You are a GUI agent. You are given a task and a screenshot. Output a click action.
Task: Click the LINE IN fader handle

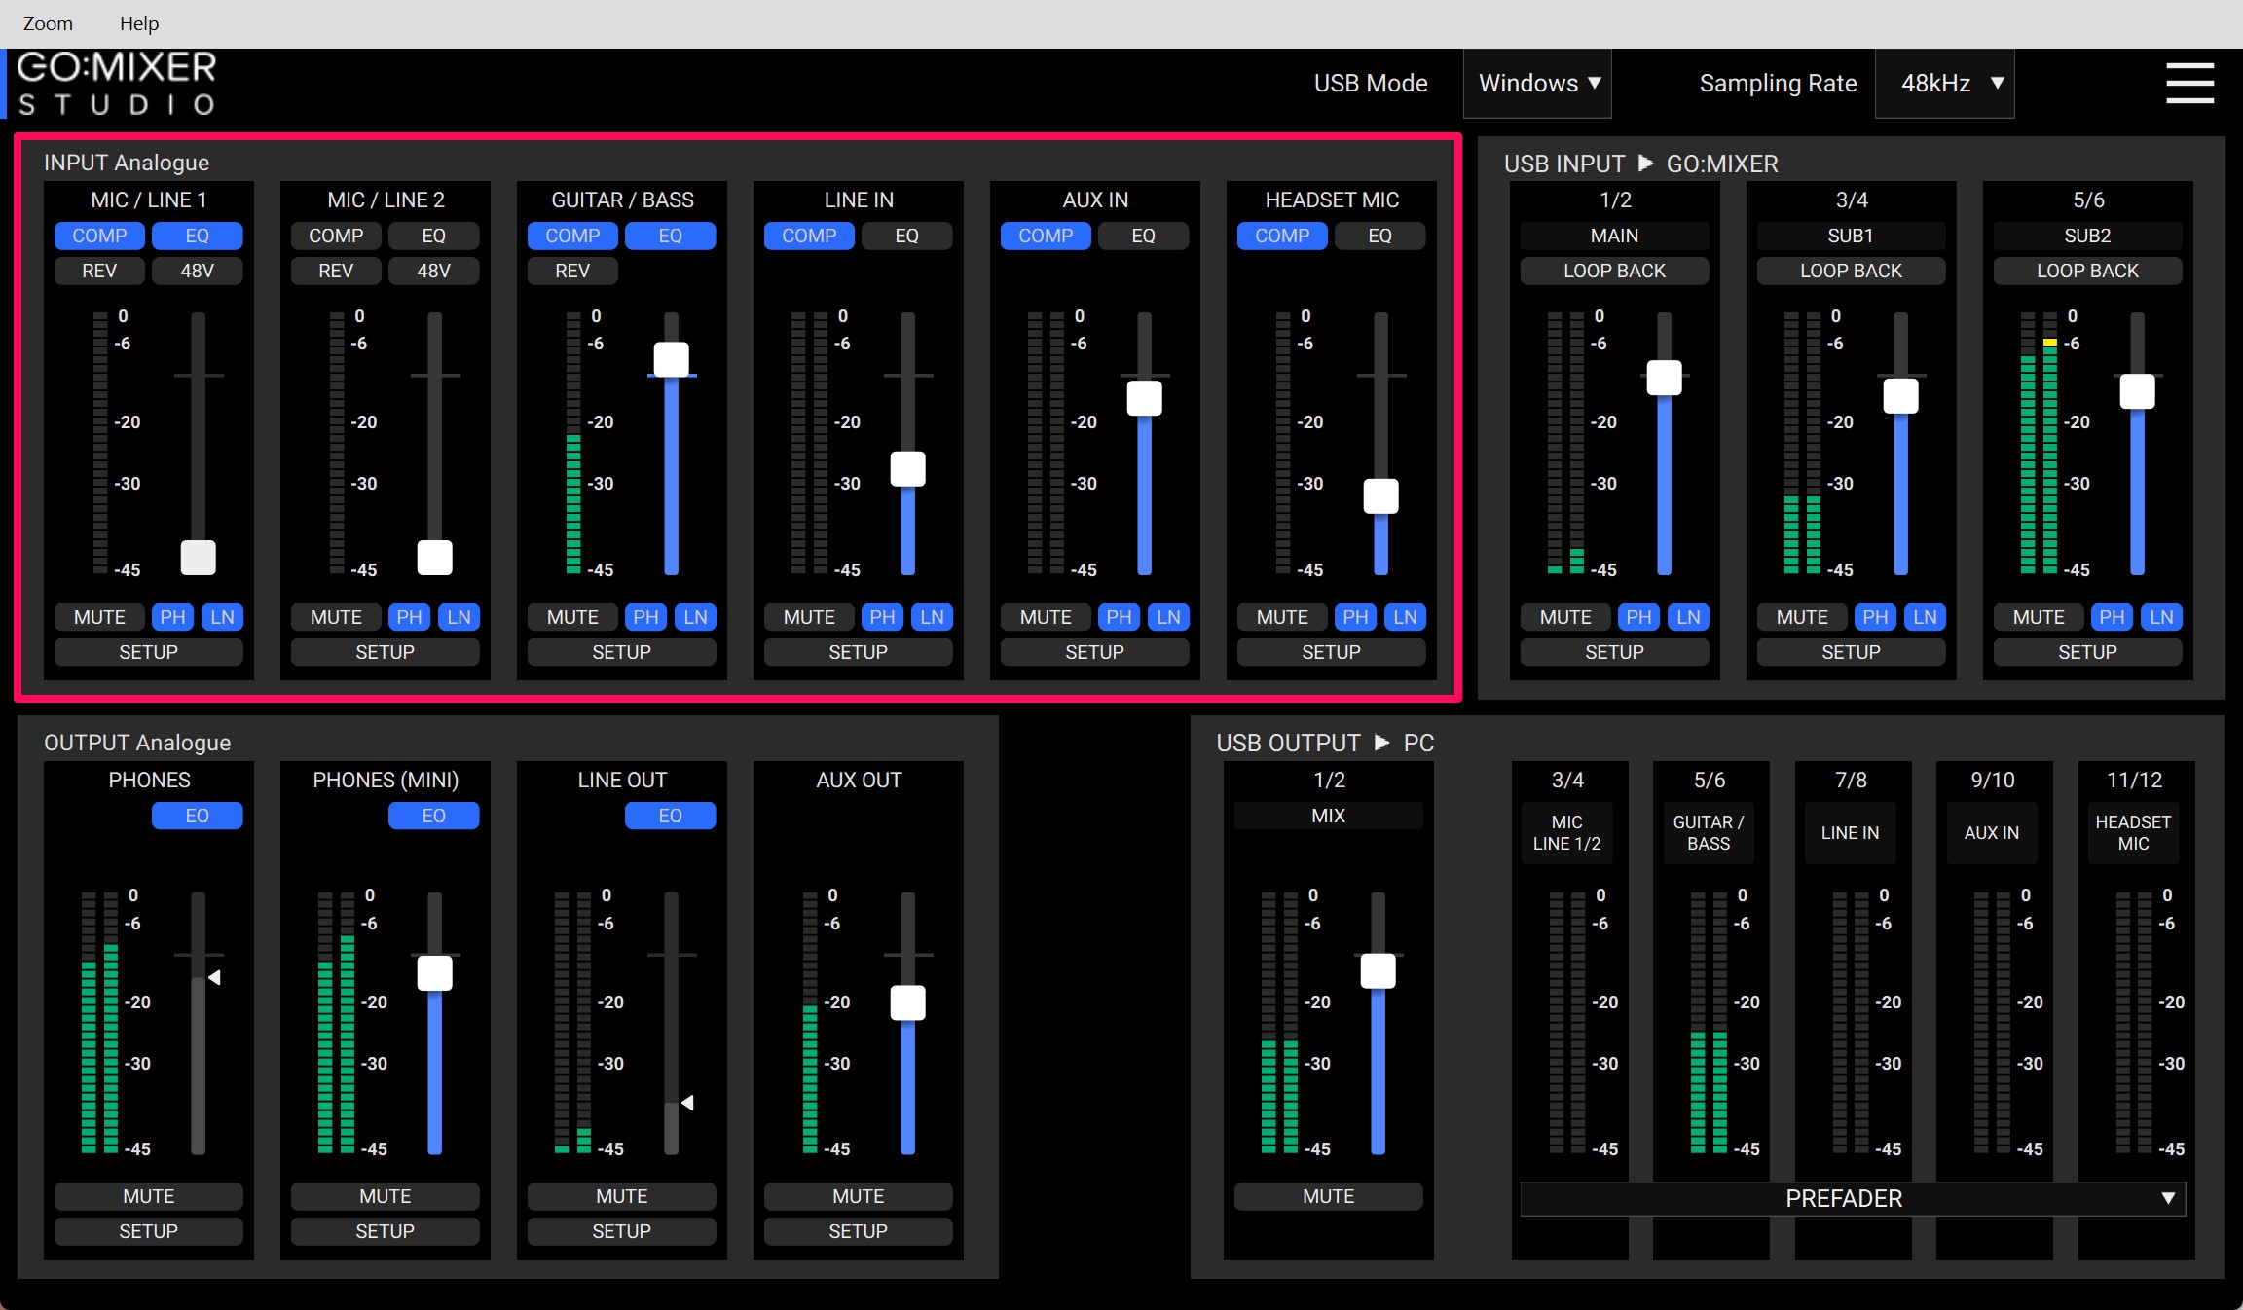pos(907,469)
